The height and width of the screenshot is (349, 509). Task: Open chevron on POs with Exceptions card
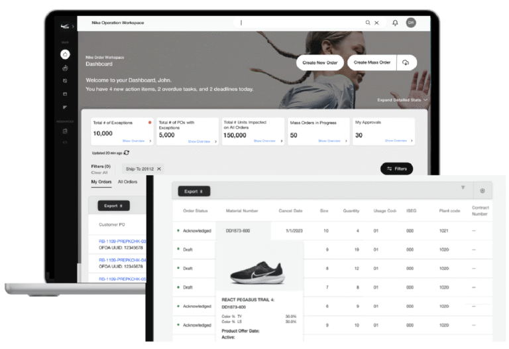[x=216, y=141]
